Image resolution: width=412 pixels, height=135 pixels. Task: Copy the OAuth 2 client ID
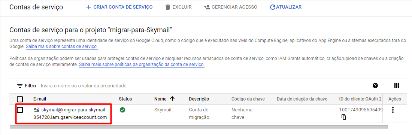coord(344,117)
